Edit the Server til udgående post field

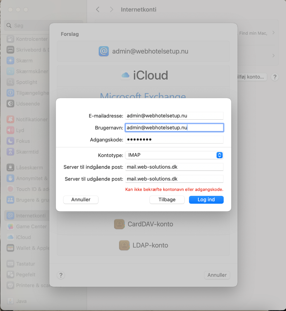click(174, 179)
